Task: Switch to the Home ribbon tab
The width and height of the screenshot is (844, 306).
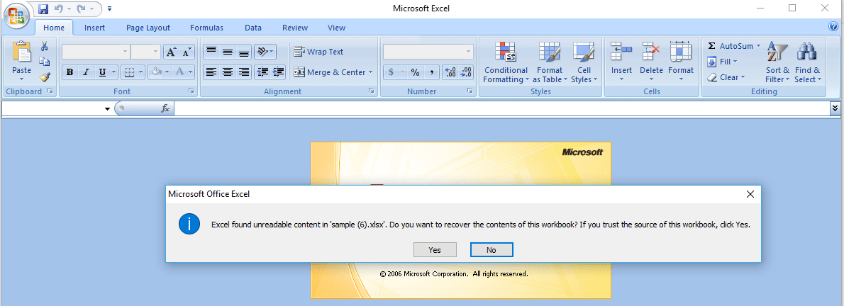Action: point(54,28)
